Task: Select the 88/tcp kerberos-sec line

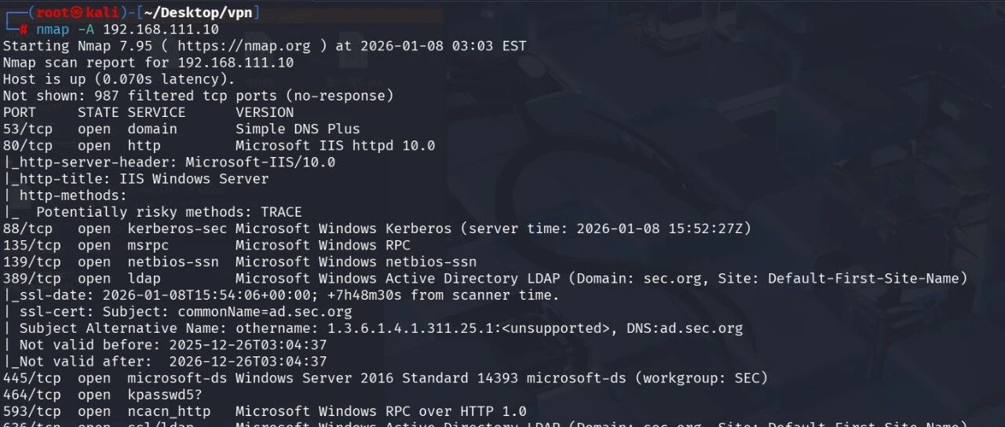Action: [377, 228]
